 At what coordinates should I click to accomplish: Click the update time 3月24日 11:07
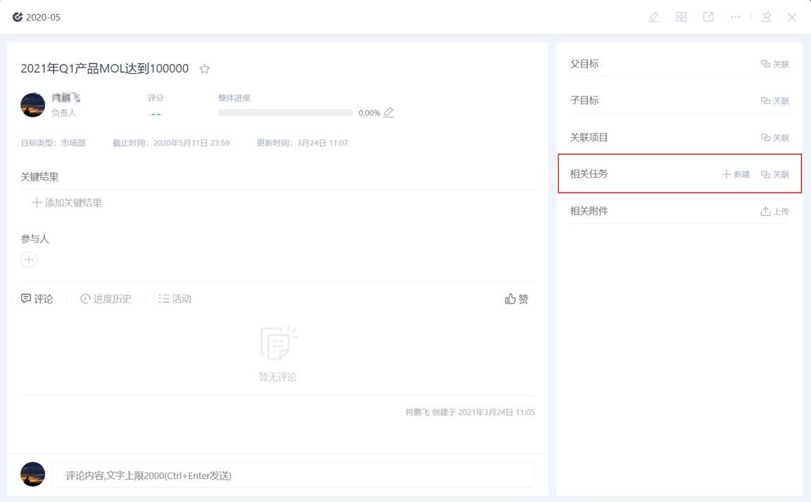[x=322, y=143]
